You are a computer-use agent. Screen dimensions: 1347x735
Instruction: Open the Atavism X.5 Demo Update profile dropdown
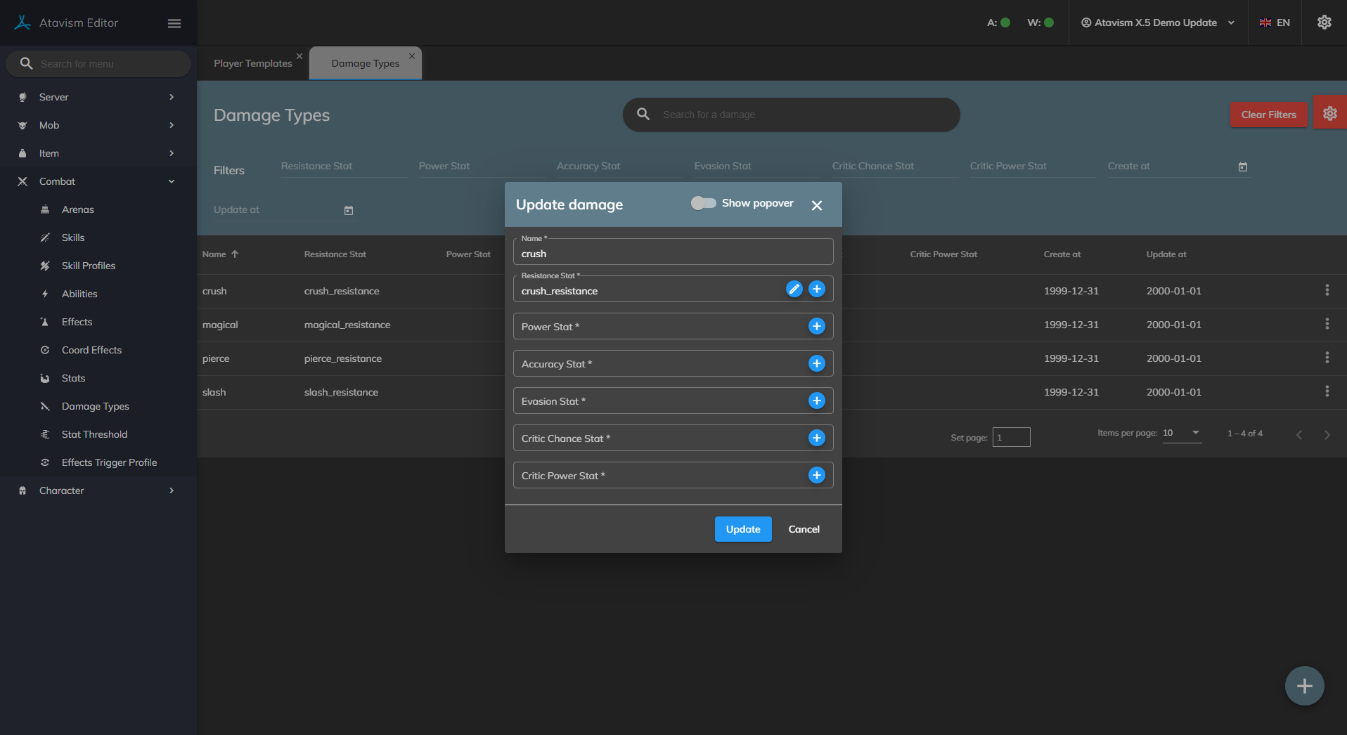[1157, 22]
